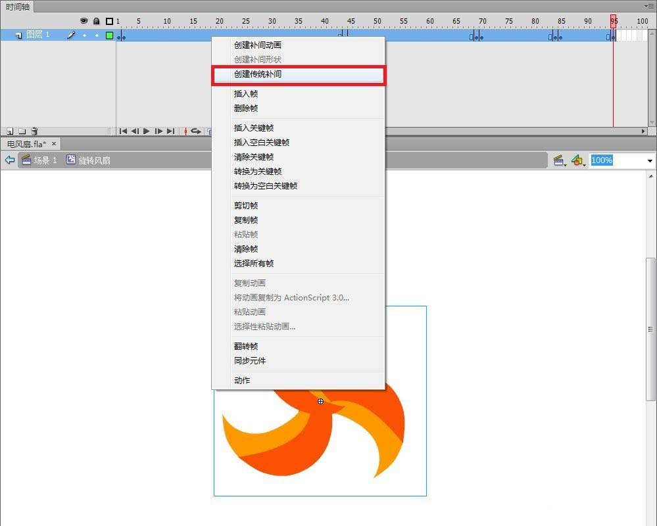Go to 场景 1 in edit bar
The width and height of the screenshot is (657, 526).
(40, 160)
